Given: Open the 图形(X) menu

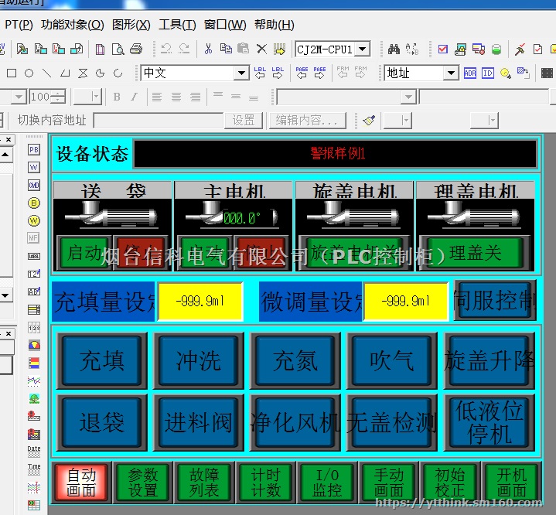Looking at the screenshot, I should 131,25.
